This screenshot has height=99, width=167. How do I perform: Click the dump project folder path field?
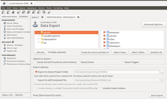pos(116,72)
